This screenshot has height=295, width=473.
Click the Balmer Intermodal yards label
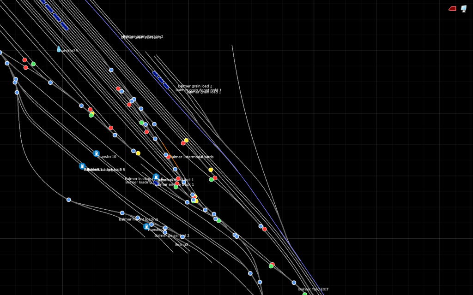coord(191,157)
